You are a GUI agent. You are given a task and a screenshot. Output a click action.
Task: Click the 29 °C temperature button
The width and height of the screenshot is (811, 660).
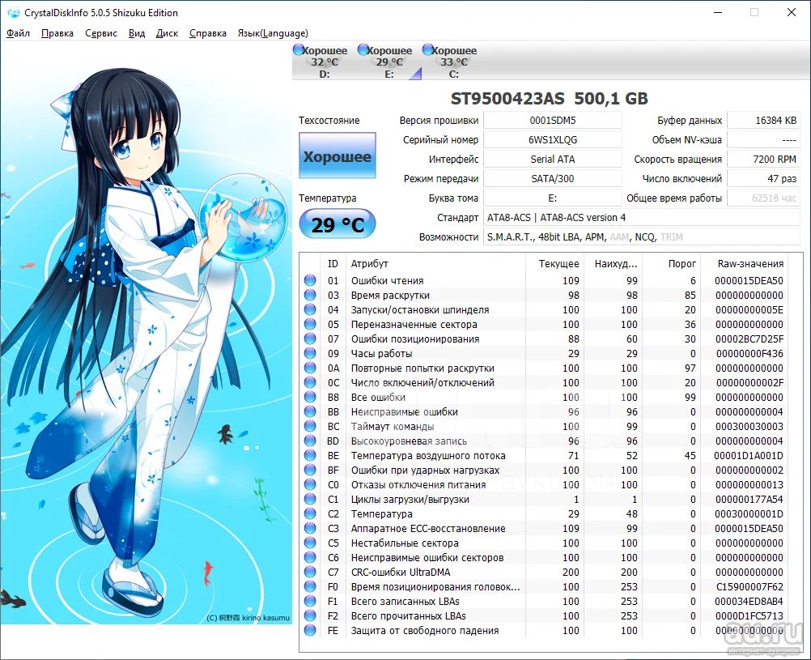click(x=337, y=224)
